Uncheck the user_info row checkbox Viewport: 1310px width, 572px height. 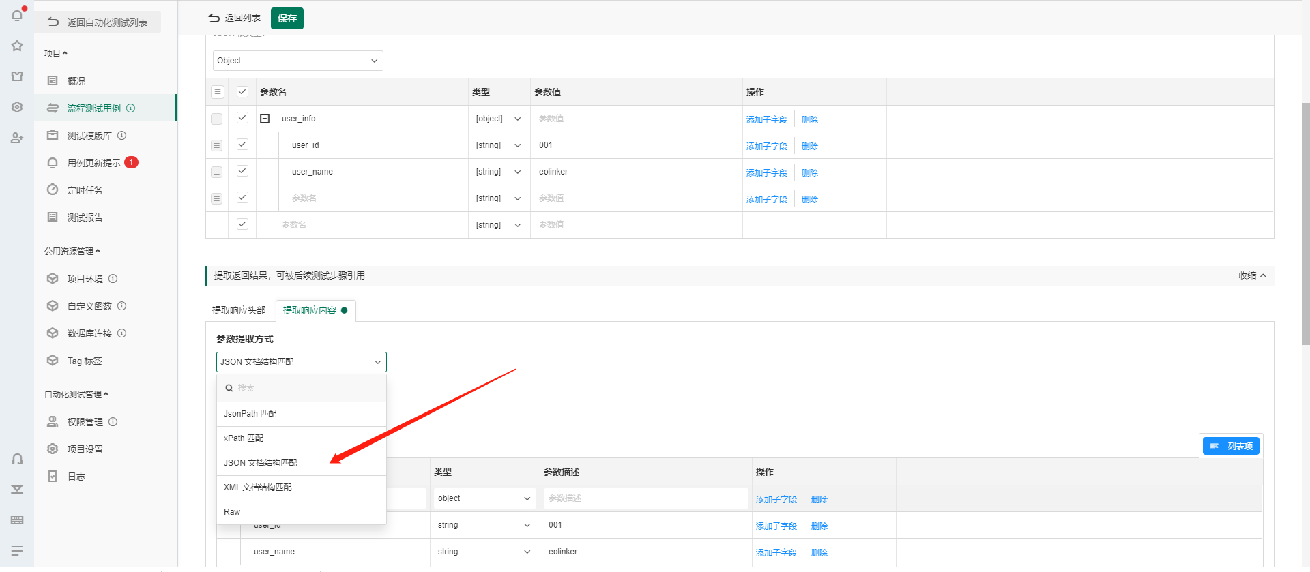[242, 118]
